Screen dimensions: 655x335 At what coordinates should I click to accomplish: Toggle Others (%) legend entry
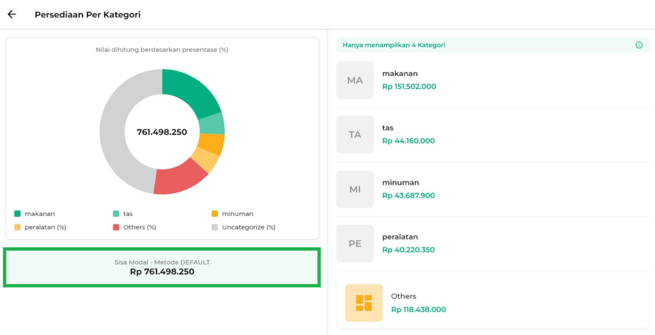[x=134, y=227]
